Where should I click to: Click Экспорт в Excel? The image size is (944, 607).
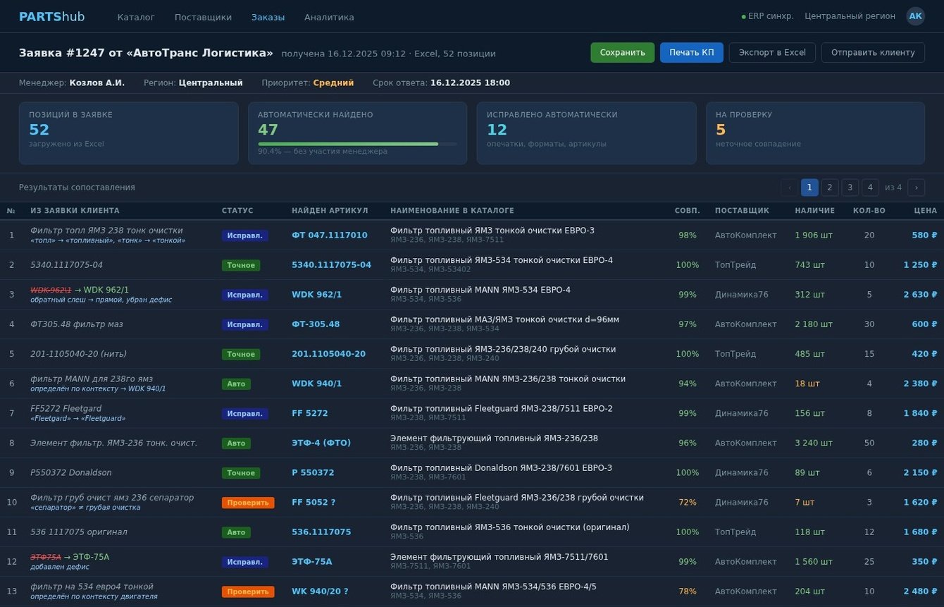[x=772, y=52]
